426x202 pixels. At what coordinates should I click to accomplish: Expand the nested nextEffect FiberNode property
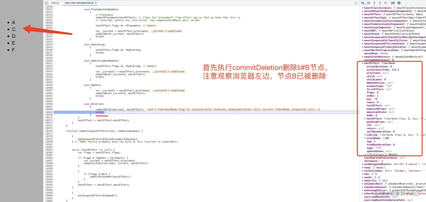[x=365, y=119]
